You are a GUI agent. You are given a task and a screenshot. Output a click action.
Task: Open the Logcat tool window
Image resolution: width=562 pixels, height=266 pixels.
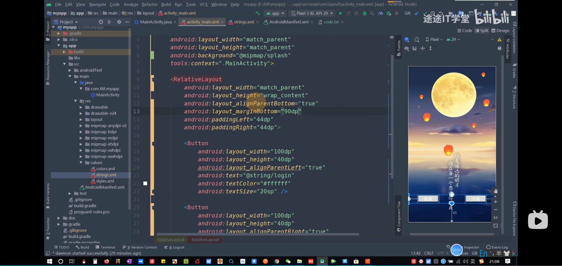[x=174, y=247]
